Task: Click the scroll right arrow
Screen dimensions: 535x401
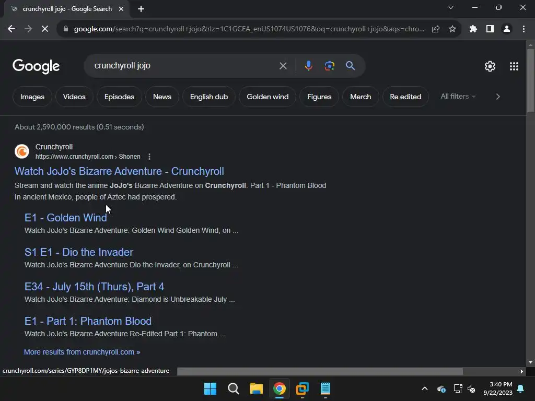Action: pyautogui.click(x=522, y=371)
